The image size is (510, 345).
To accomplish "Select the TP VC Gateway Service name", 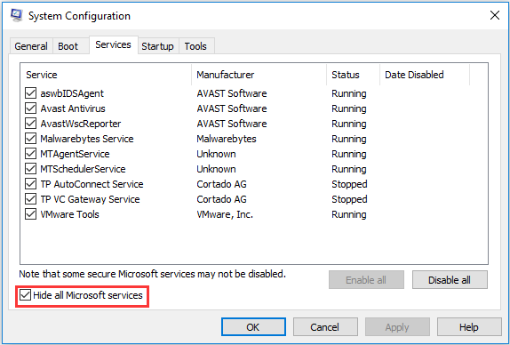I will 90,199.
